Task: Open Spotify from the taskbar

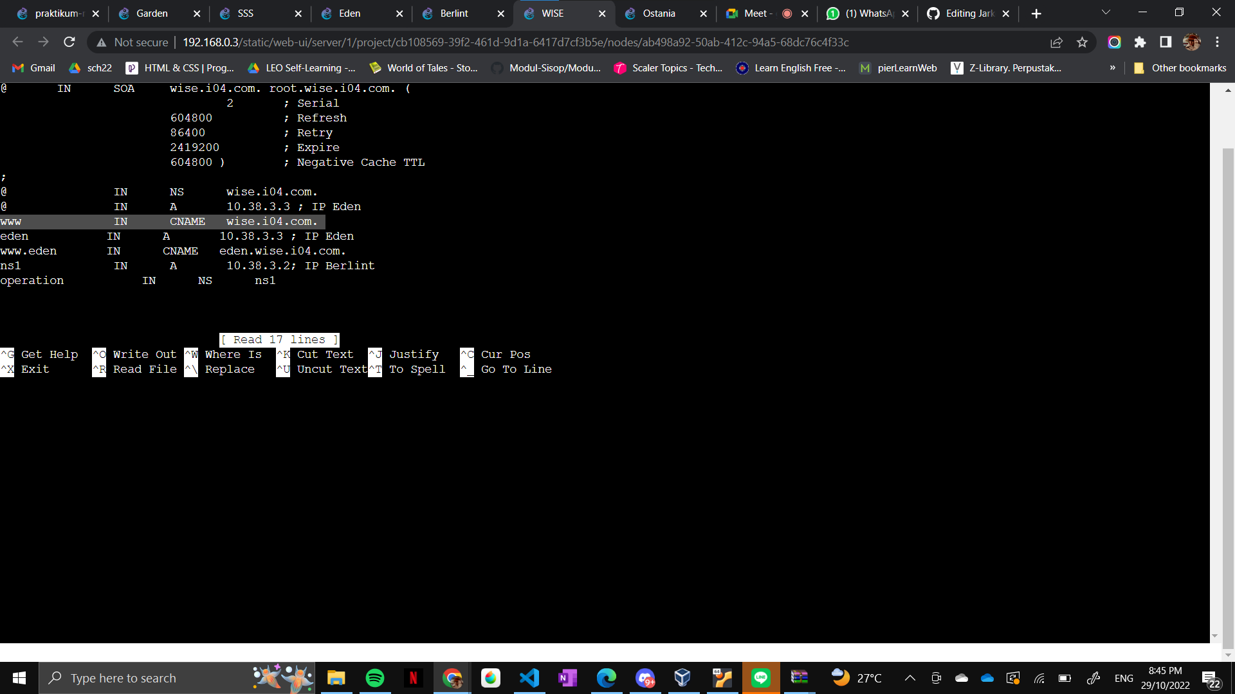Action: coord(374,677)
